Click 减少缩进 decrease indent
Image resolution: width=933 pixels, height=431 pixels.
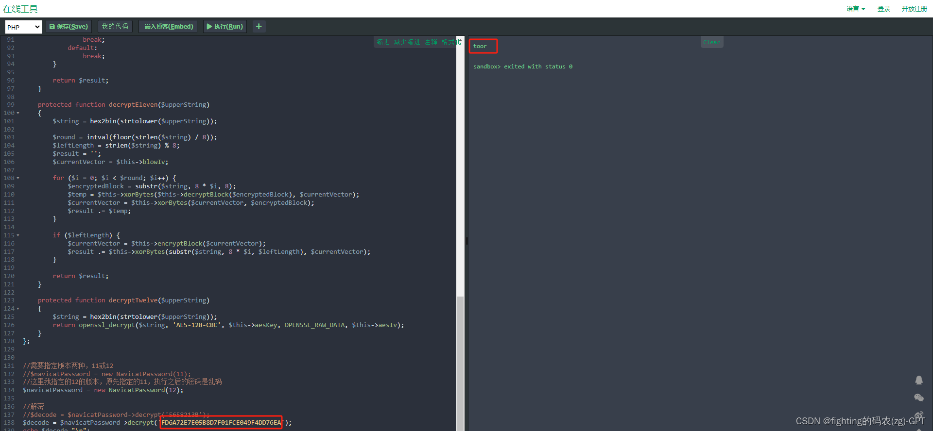pos(407,42)
